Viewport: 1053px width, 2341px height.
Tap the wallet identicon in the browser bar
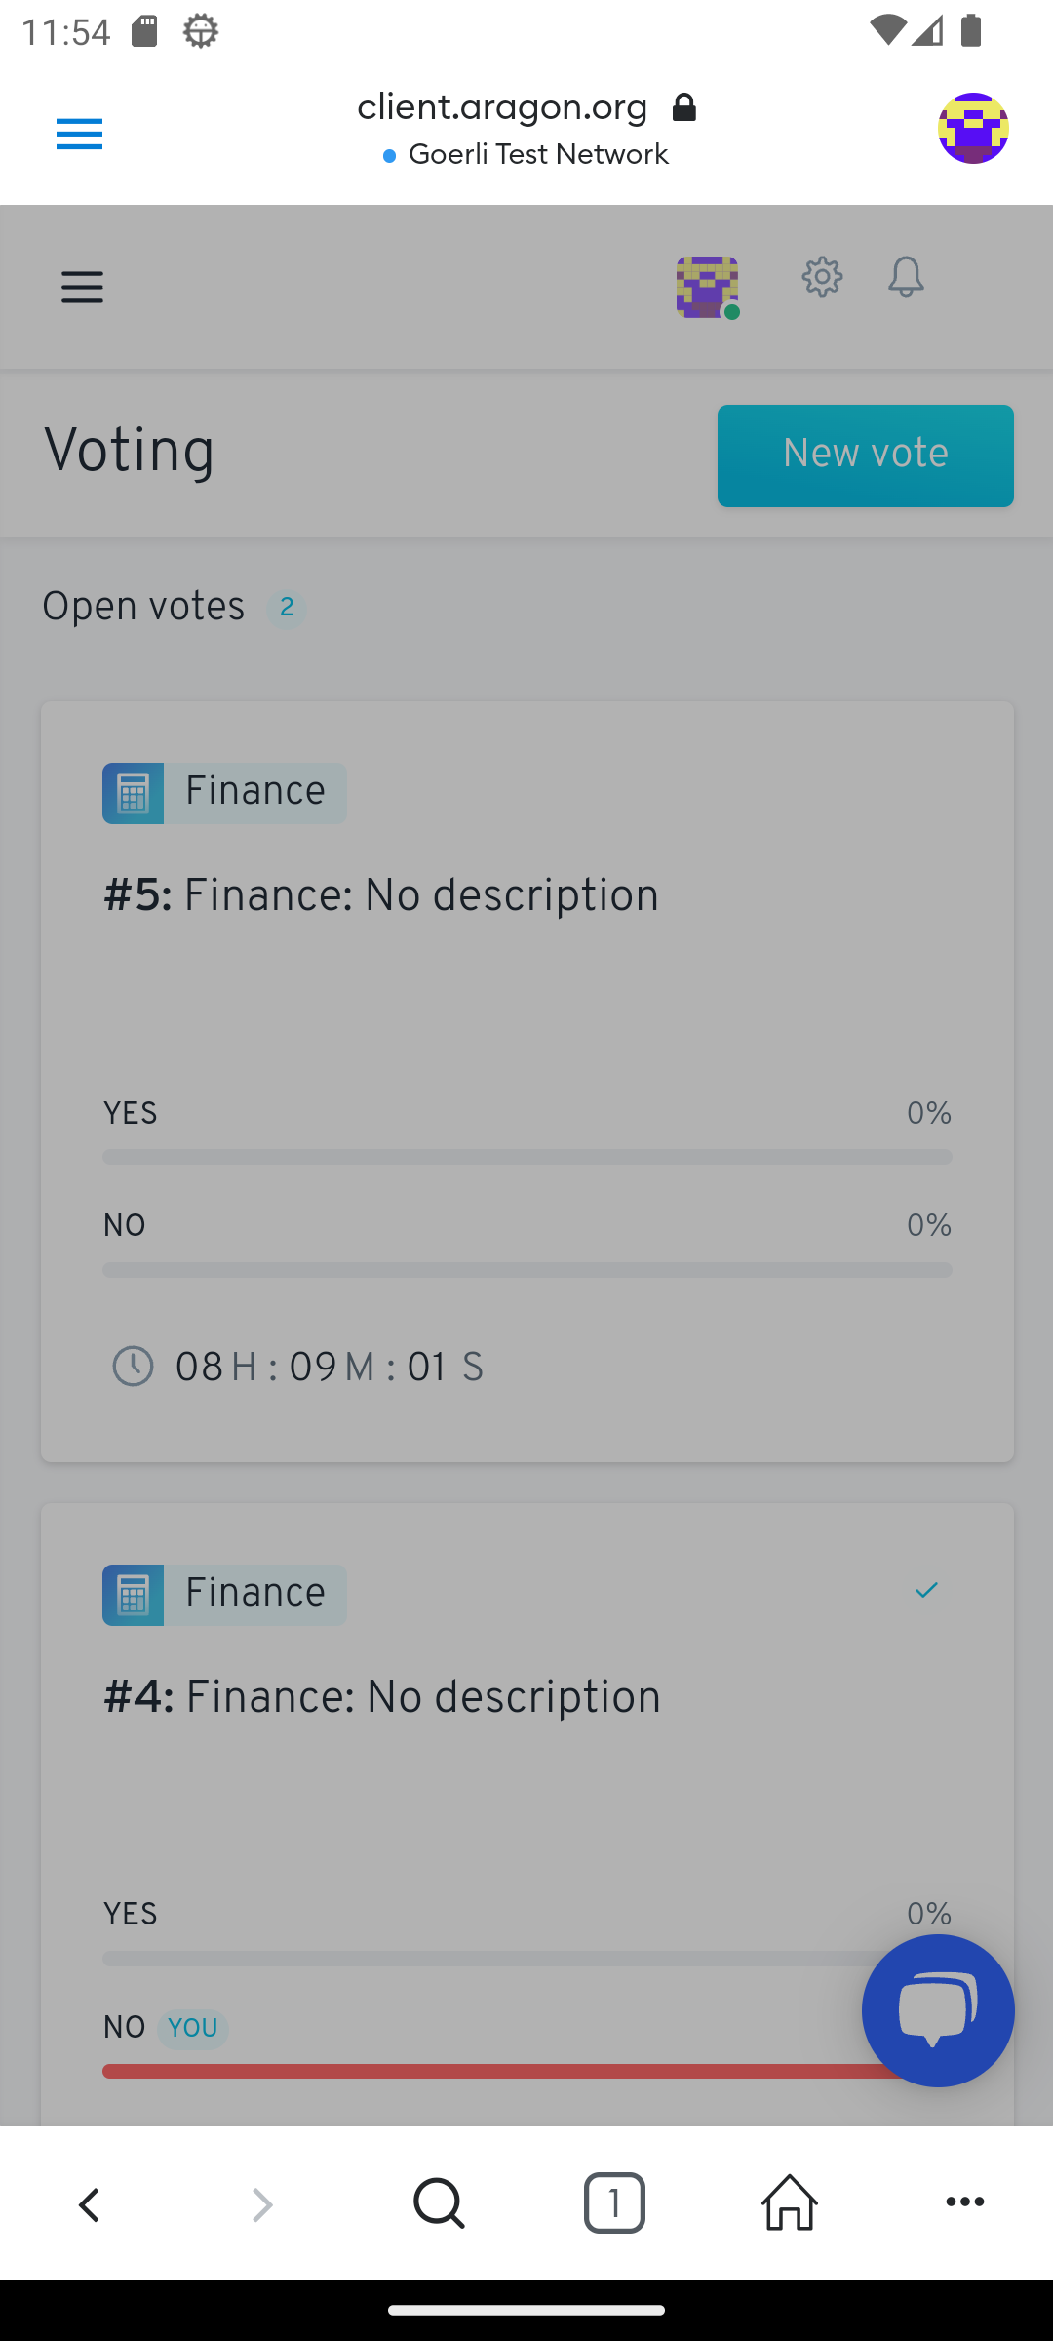pyautogui.click(x=972, y=129)
